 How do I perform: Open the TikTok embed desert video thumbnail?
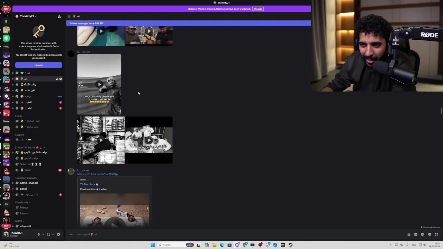click(x=115, y=210)
